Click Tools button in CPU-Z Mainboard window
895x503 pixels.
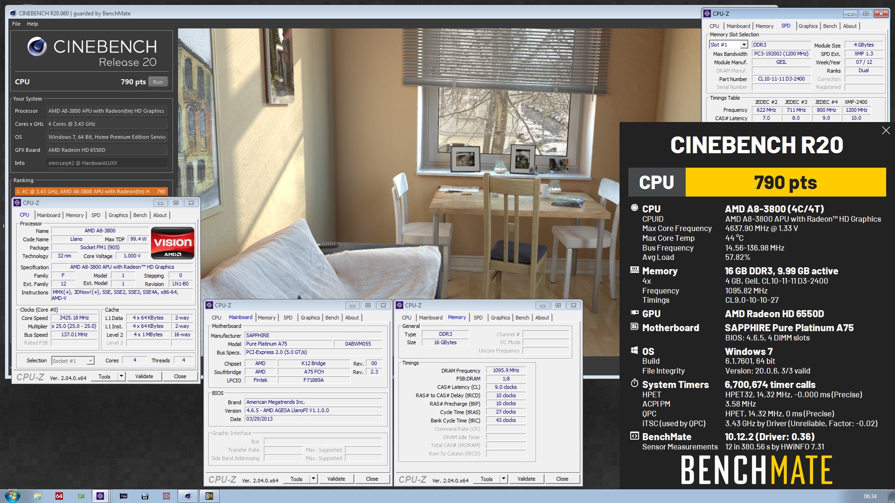[296, 479]
